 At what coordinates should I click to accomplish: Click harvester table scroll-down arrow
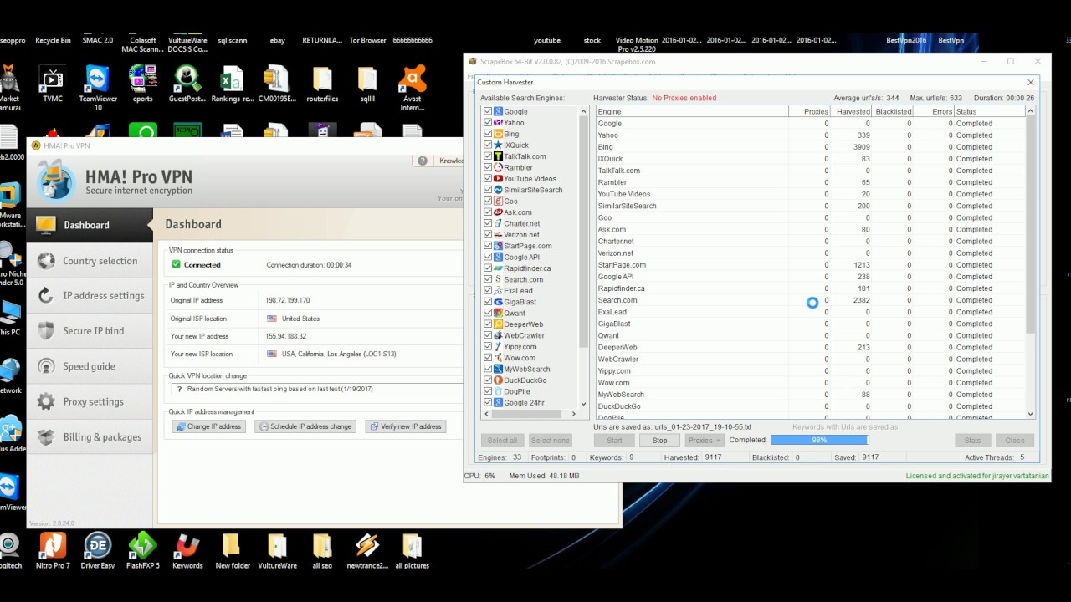[x=1030, y=414]
